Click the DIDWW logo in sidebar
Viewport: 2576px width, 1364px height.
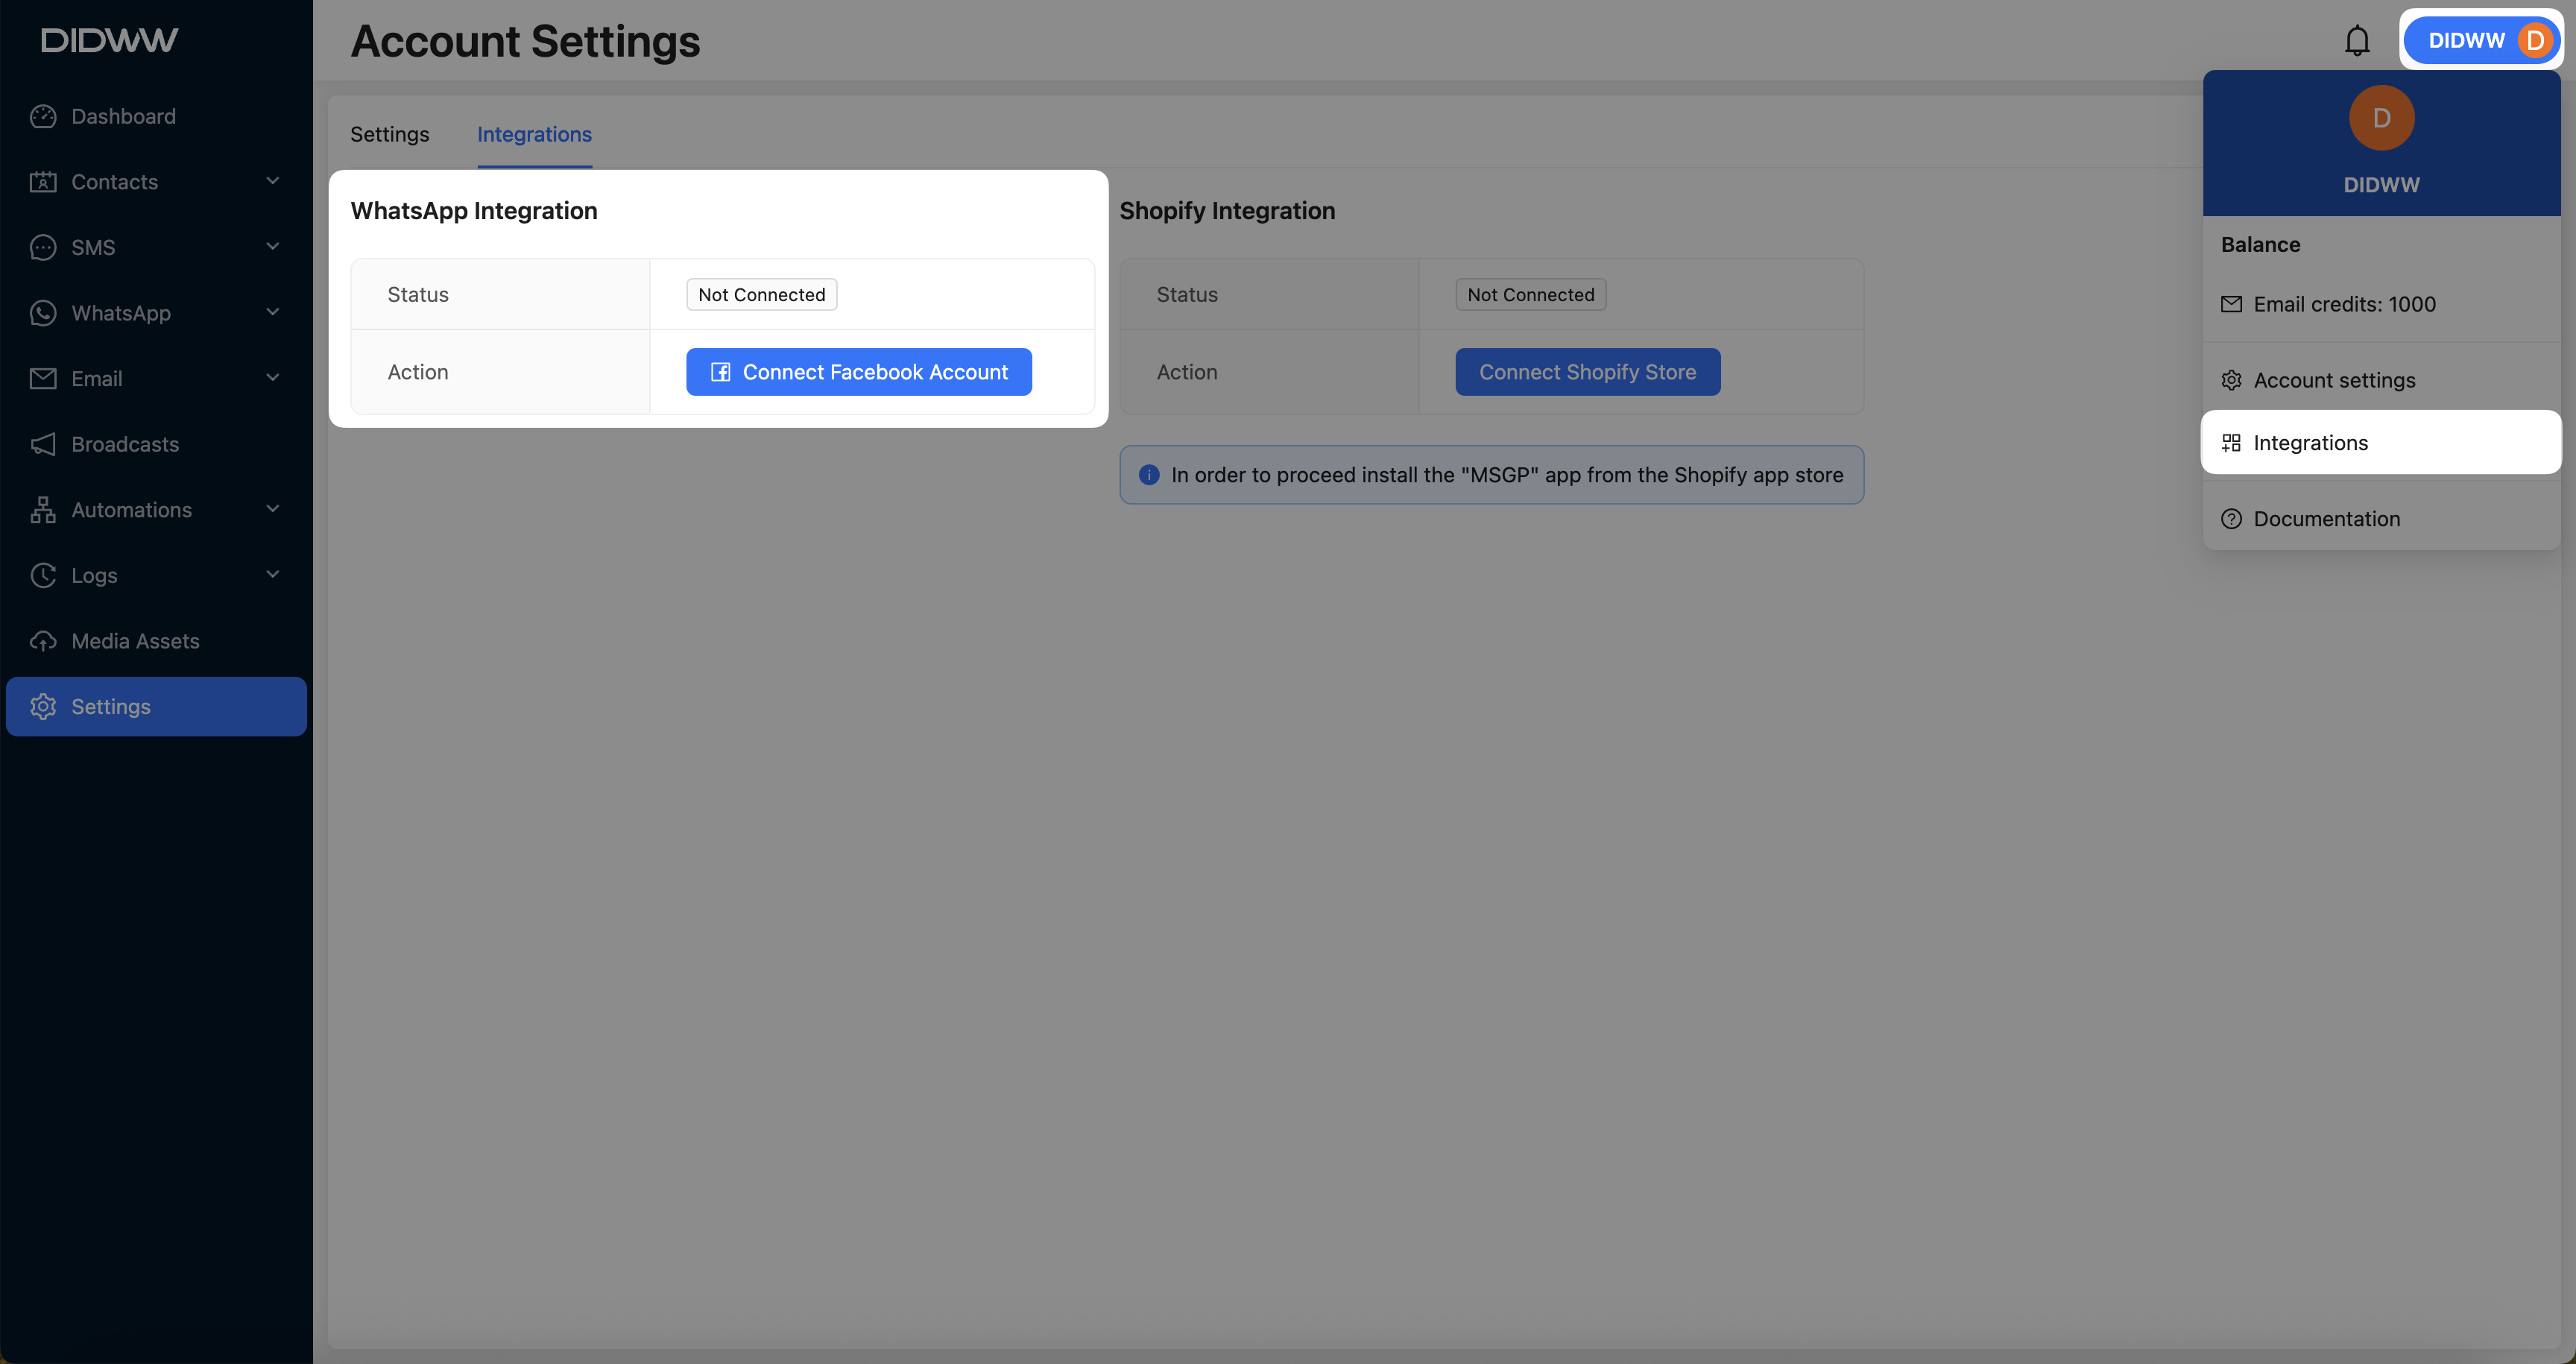pos(109,40)
